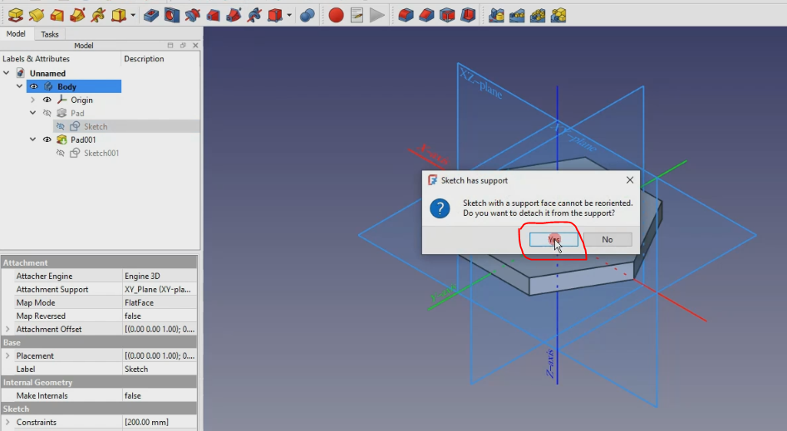Collapse the Pad tree node

(32, 113)
